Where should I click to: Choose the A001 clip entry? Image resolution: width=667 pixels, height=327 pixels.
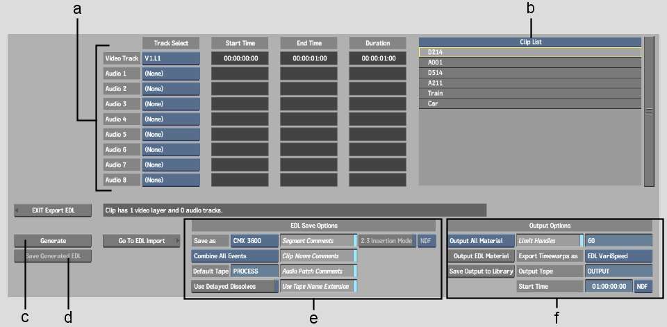[x=529, y=62]
